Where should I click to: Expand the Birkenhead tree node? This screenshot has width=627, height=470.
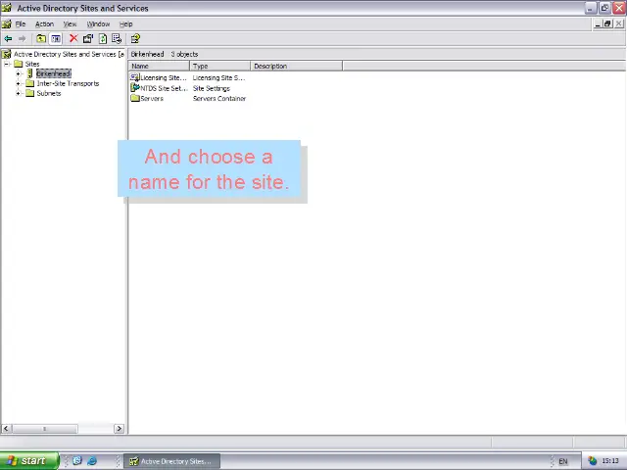(x=18, y=74)
